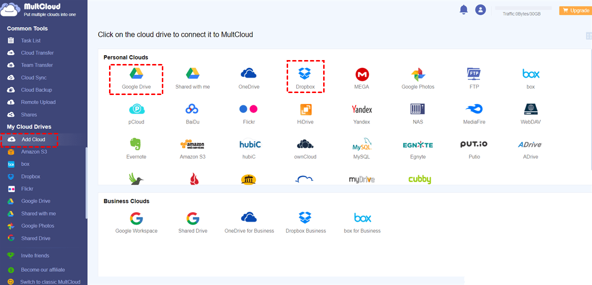Select the HiDrive cloud
The height and width of the screenshot is (285, 592).
click(305, 114)
